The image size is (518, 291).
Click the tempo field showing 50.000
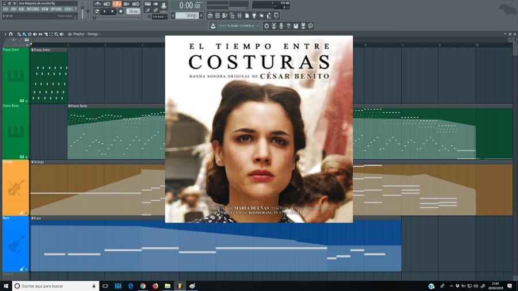[x=133, y=12]
